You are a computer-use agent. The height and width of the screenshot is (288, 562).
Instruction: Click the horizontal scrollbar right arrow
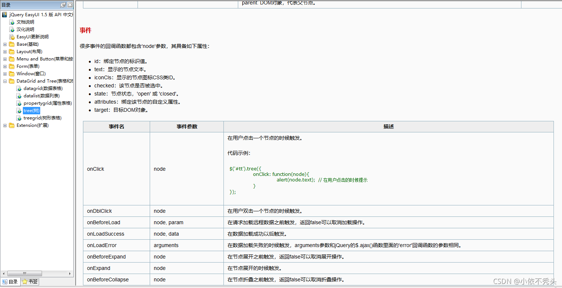tap(70, 274)
